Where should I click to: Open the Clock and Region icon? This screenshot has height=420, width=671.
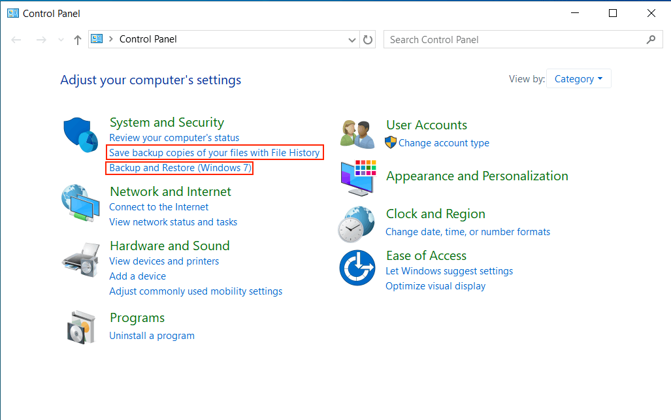357,224
